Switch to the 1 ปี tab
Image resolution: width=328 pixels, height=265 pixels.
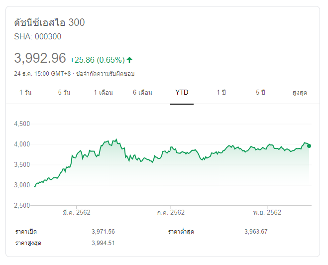[221, 93]
